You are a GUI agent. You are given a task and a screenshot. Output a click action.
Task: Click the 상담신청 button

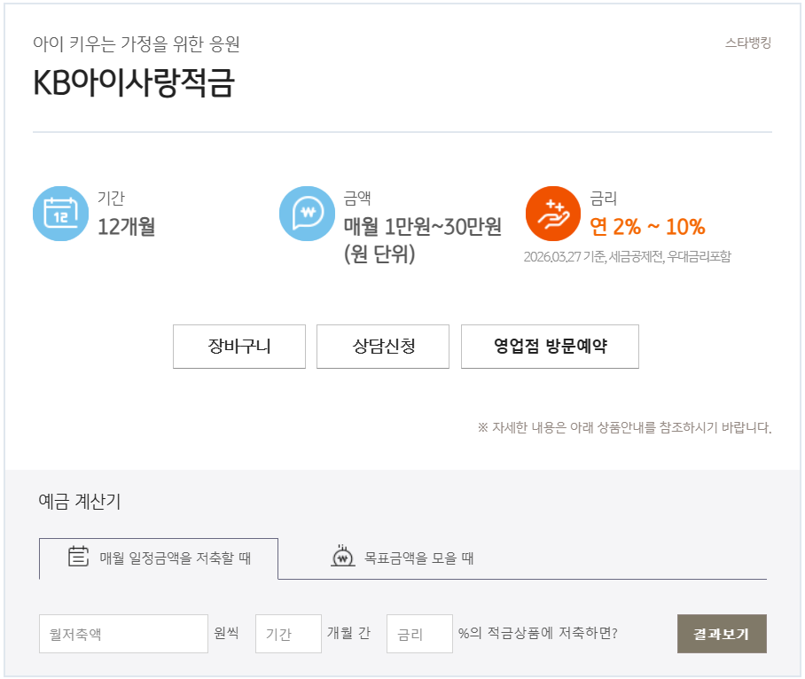point(383,347)
